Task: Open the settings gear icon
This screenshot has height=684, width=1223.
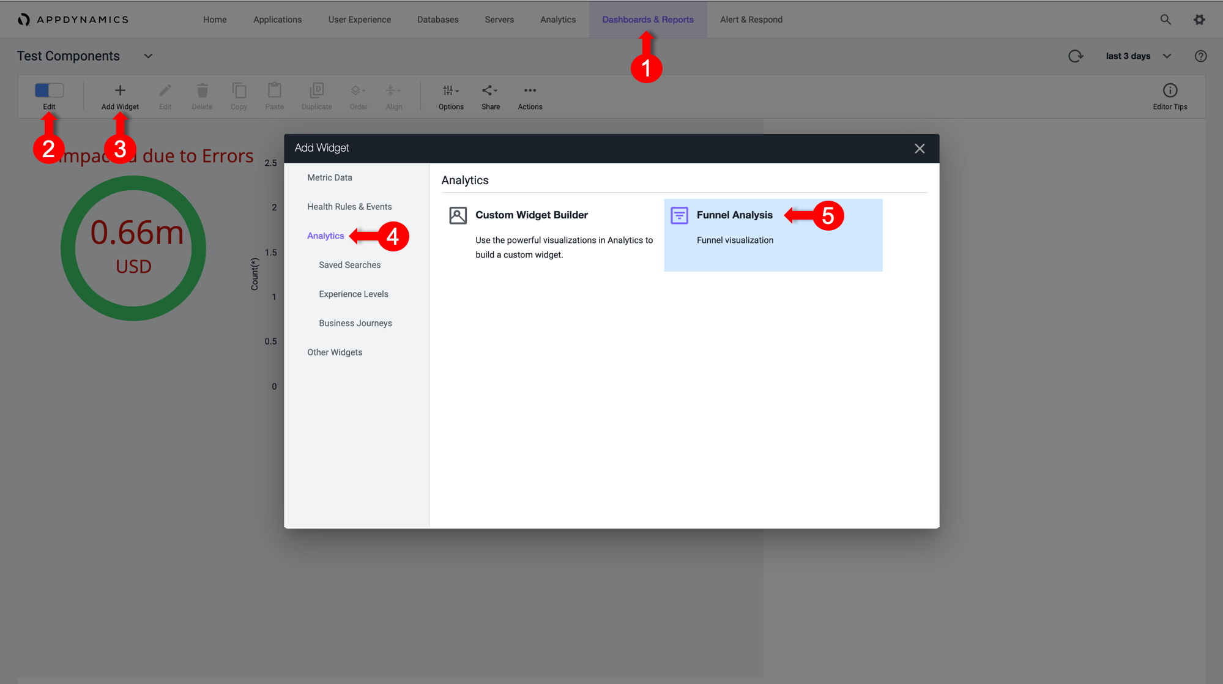Action: pos(1200,20)
